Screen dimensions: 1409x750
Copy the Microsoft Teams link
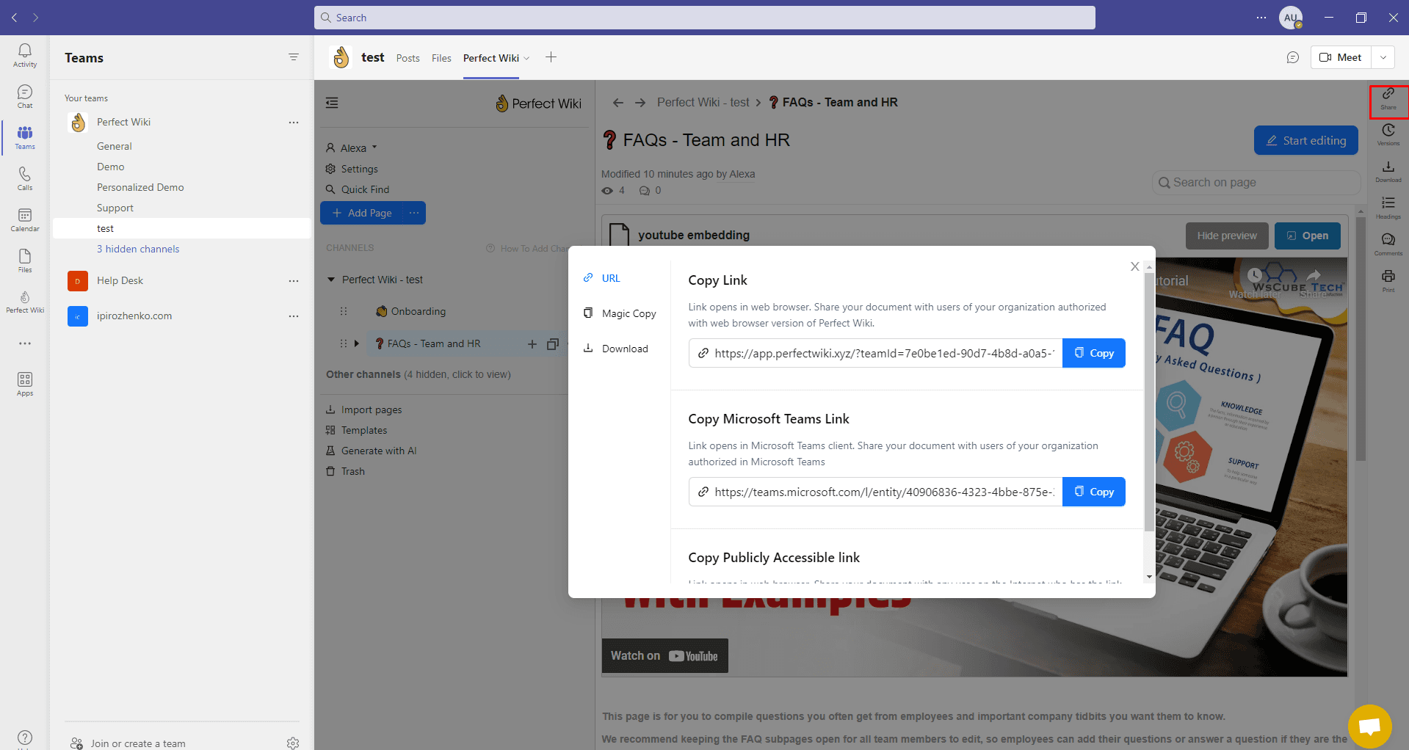1094,492
